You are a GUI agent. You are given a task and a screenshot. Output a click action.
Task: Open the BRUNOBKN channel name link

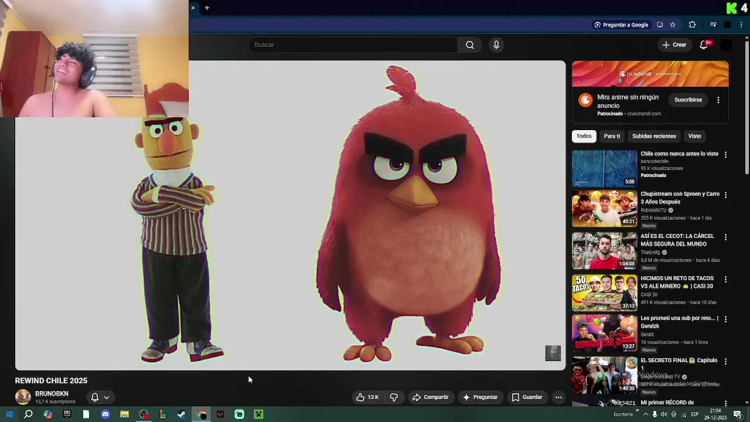[52, 393]
